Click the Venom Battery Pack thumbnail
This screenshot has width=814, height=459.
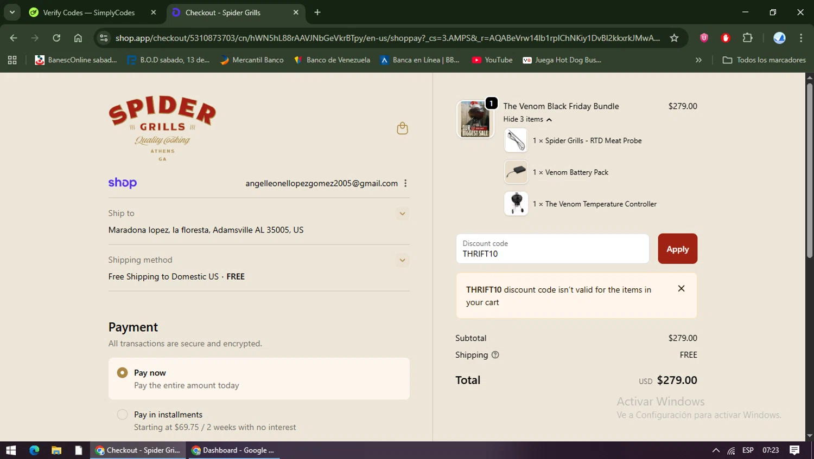click(x=516, y=172)
